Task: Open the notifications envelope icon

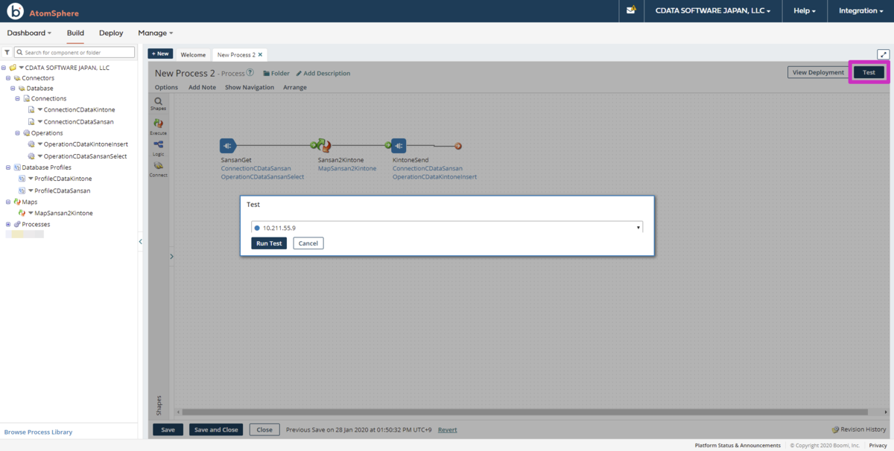Action: pyautogui.click(x=631, y=10)
